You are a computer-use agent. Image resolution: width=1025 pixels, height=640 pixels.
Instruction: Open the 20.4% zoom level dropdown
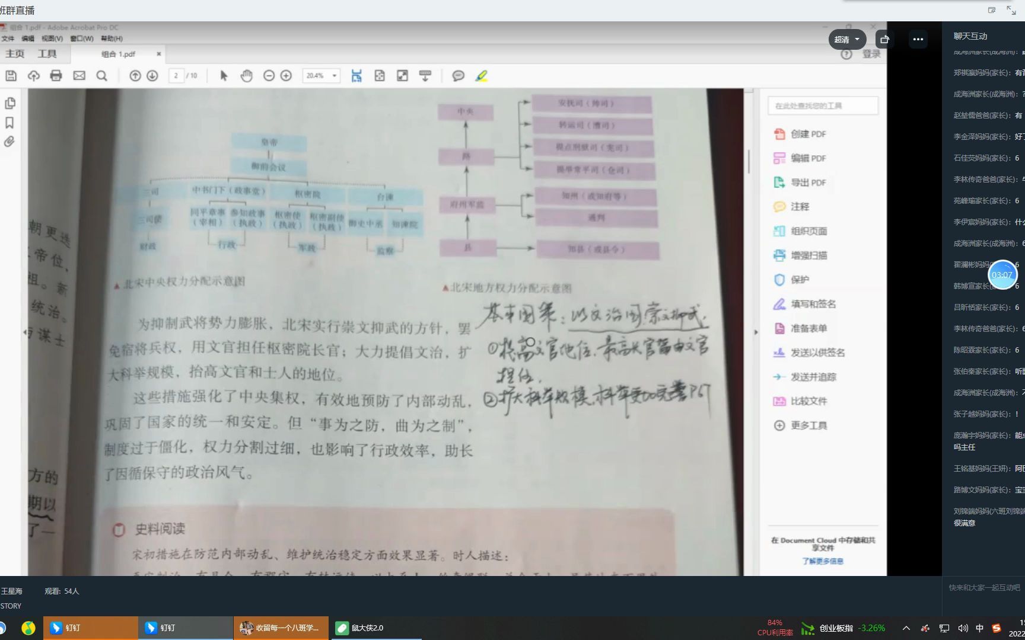(x=321, y=76)
